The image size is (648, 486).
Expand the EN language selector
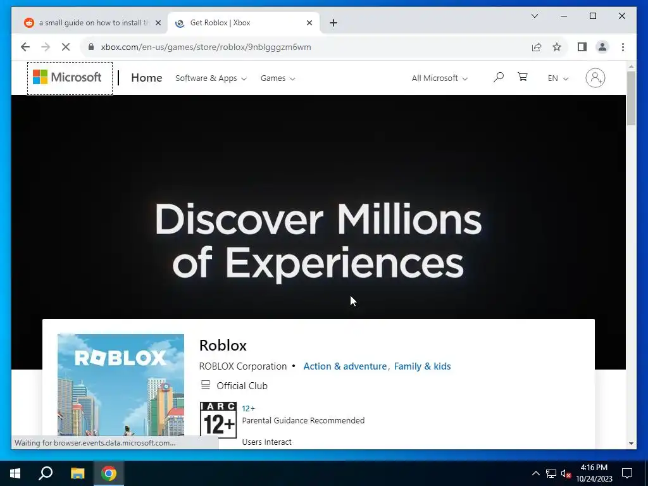pos(558,78)
